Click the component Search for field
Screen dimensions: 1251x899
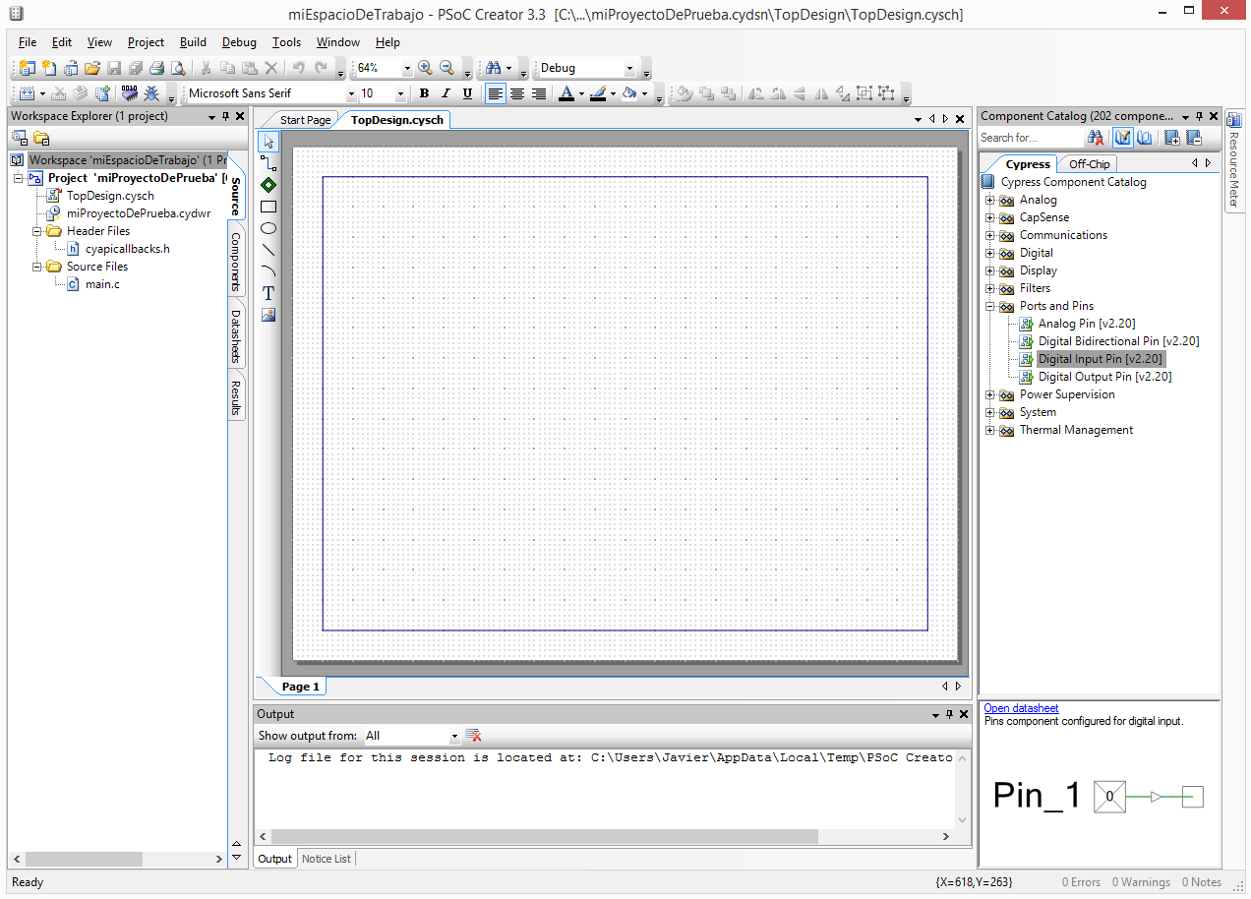coord(1030,138)
